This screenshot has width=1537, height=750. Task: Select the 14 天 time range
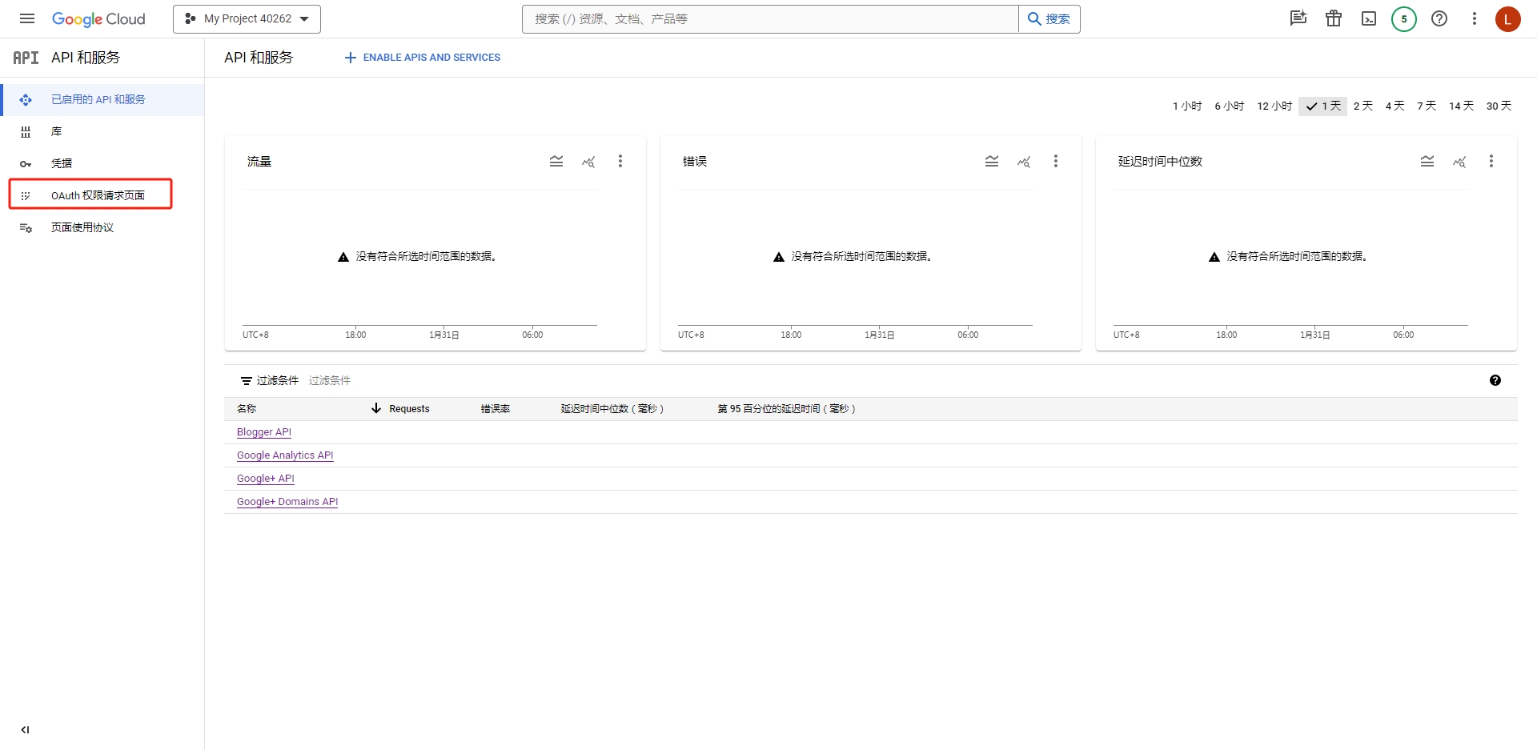tap(1461, 106)
